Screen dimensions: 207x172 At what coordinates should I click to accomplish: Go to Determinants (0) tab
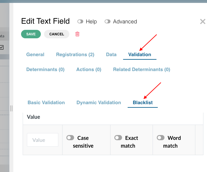[45, 69]
